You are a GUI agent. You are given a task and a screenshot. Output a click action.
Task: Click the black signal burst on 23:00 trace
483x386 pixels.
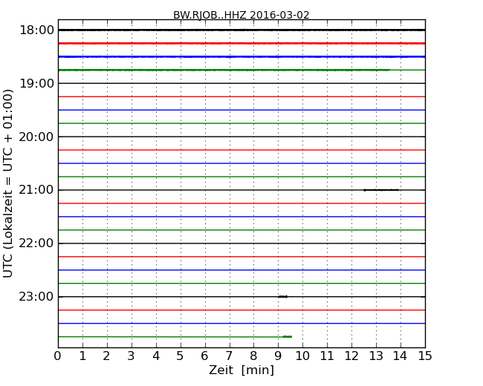pyautogui.click(x=283, y=297)
